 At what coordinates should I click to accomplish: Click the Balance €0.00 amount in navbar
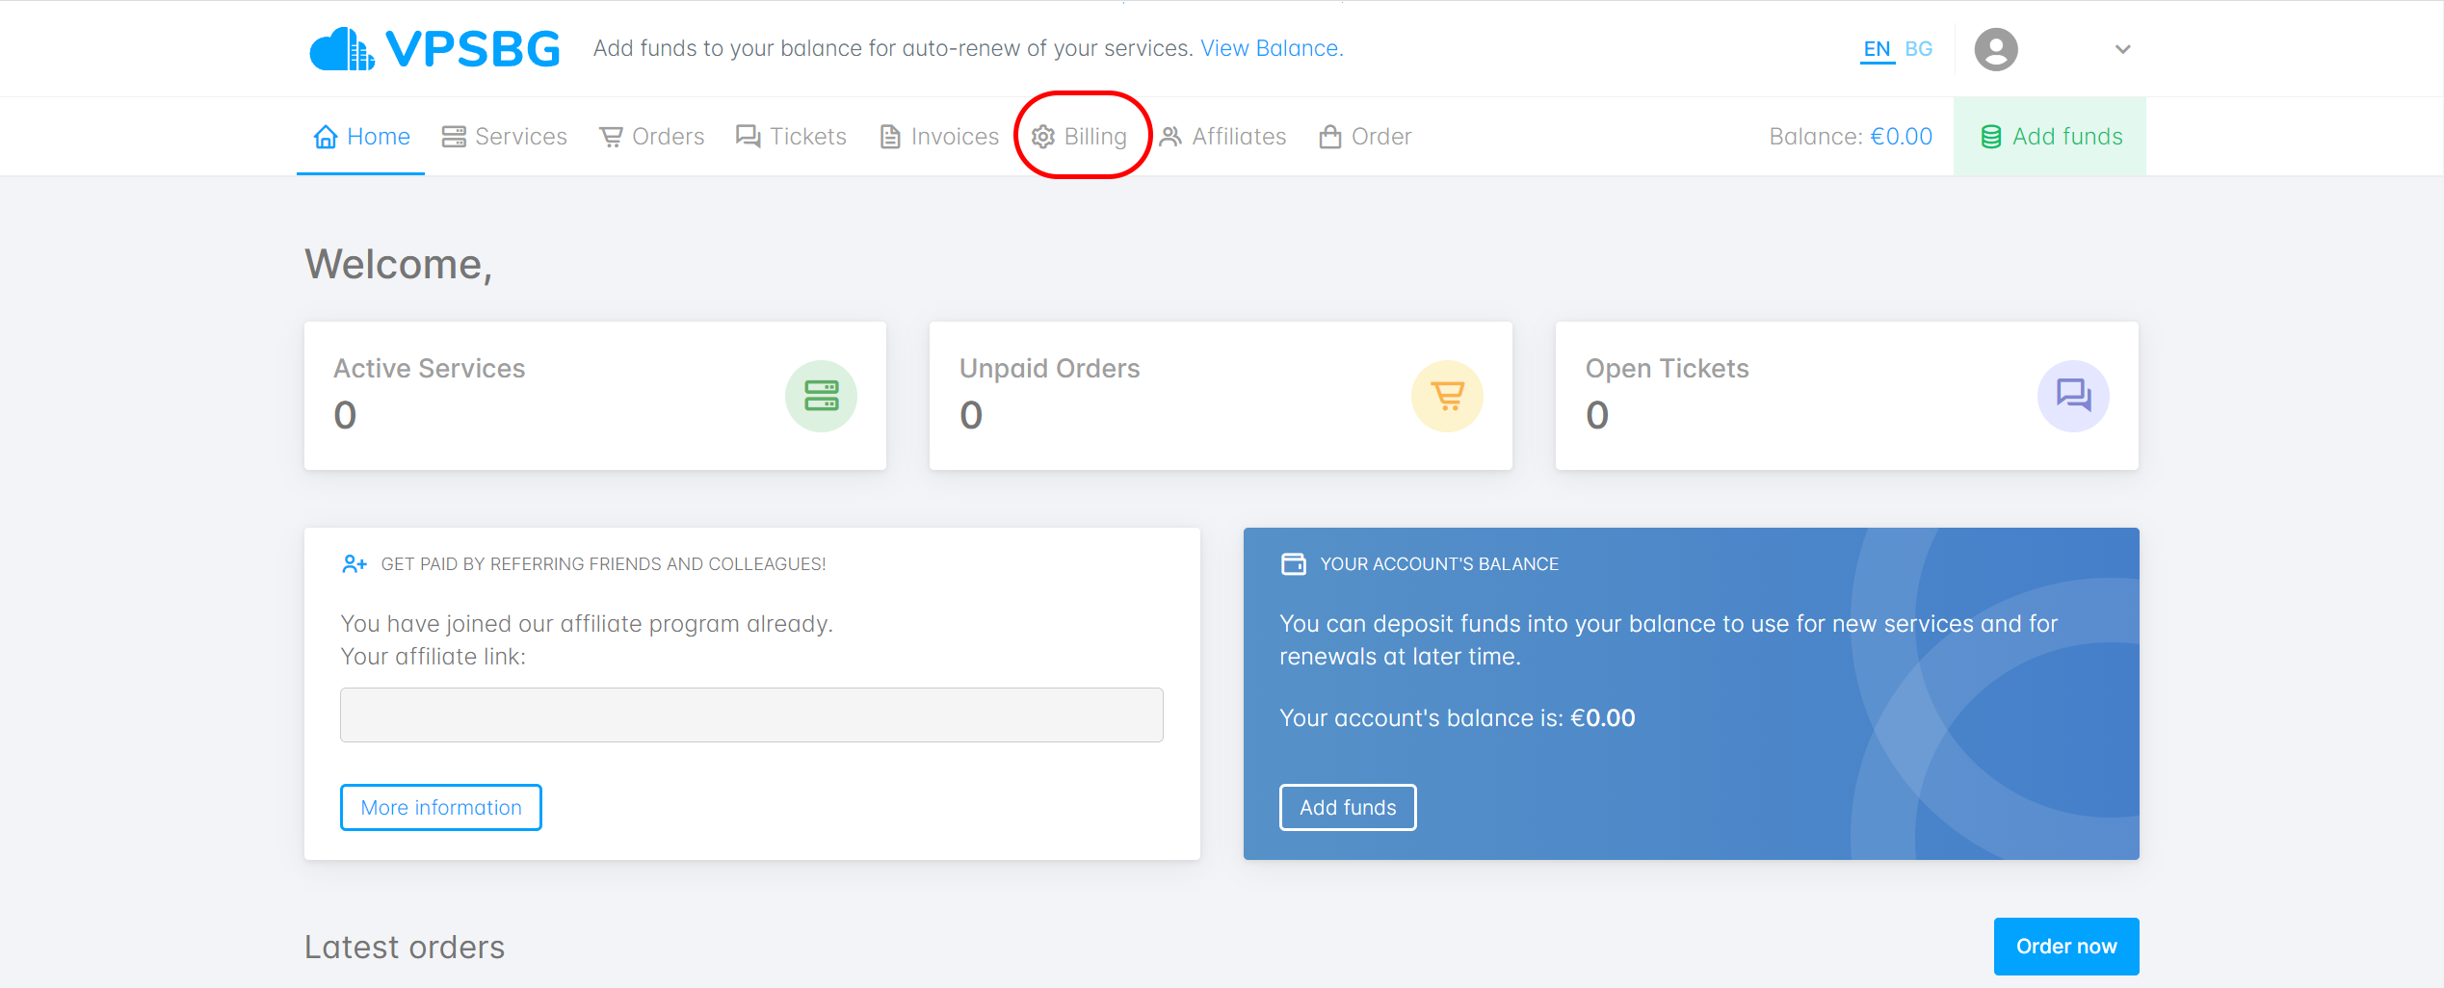pyautogui.click(x=1902, y=137)
